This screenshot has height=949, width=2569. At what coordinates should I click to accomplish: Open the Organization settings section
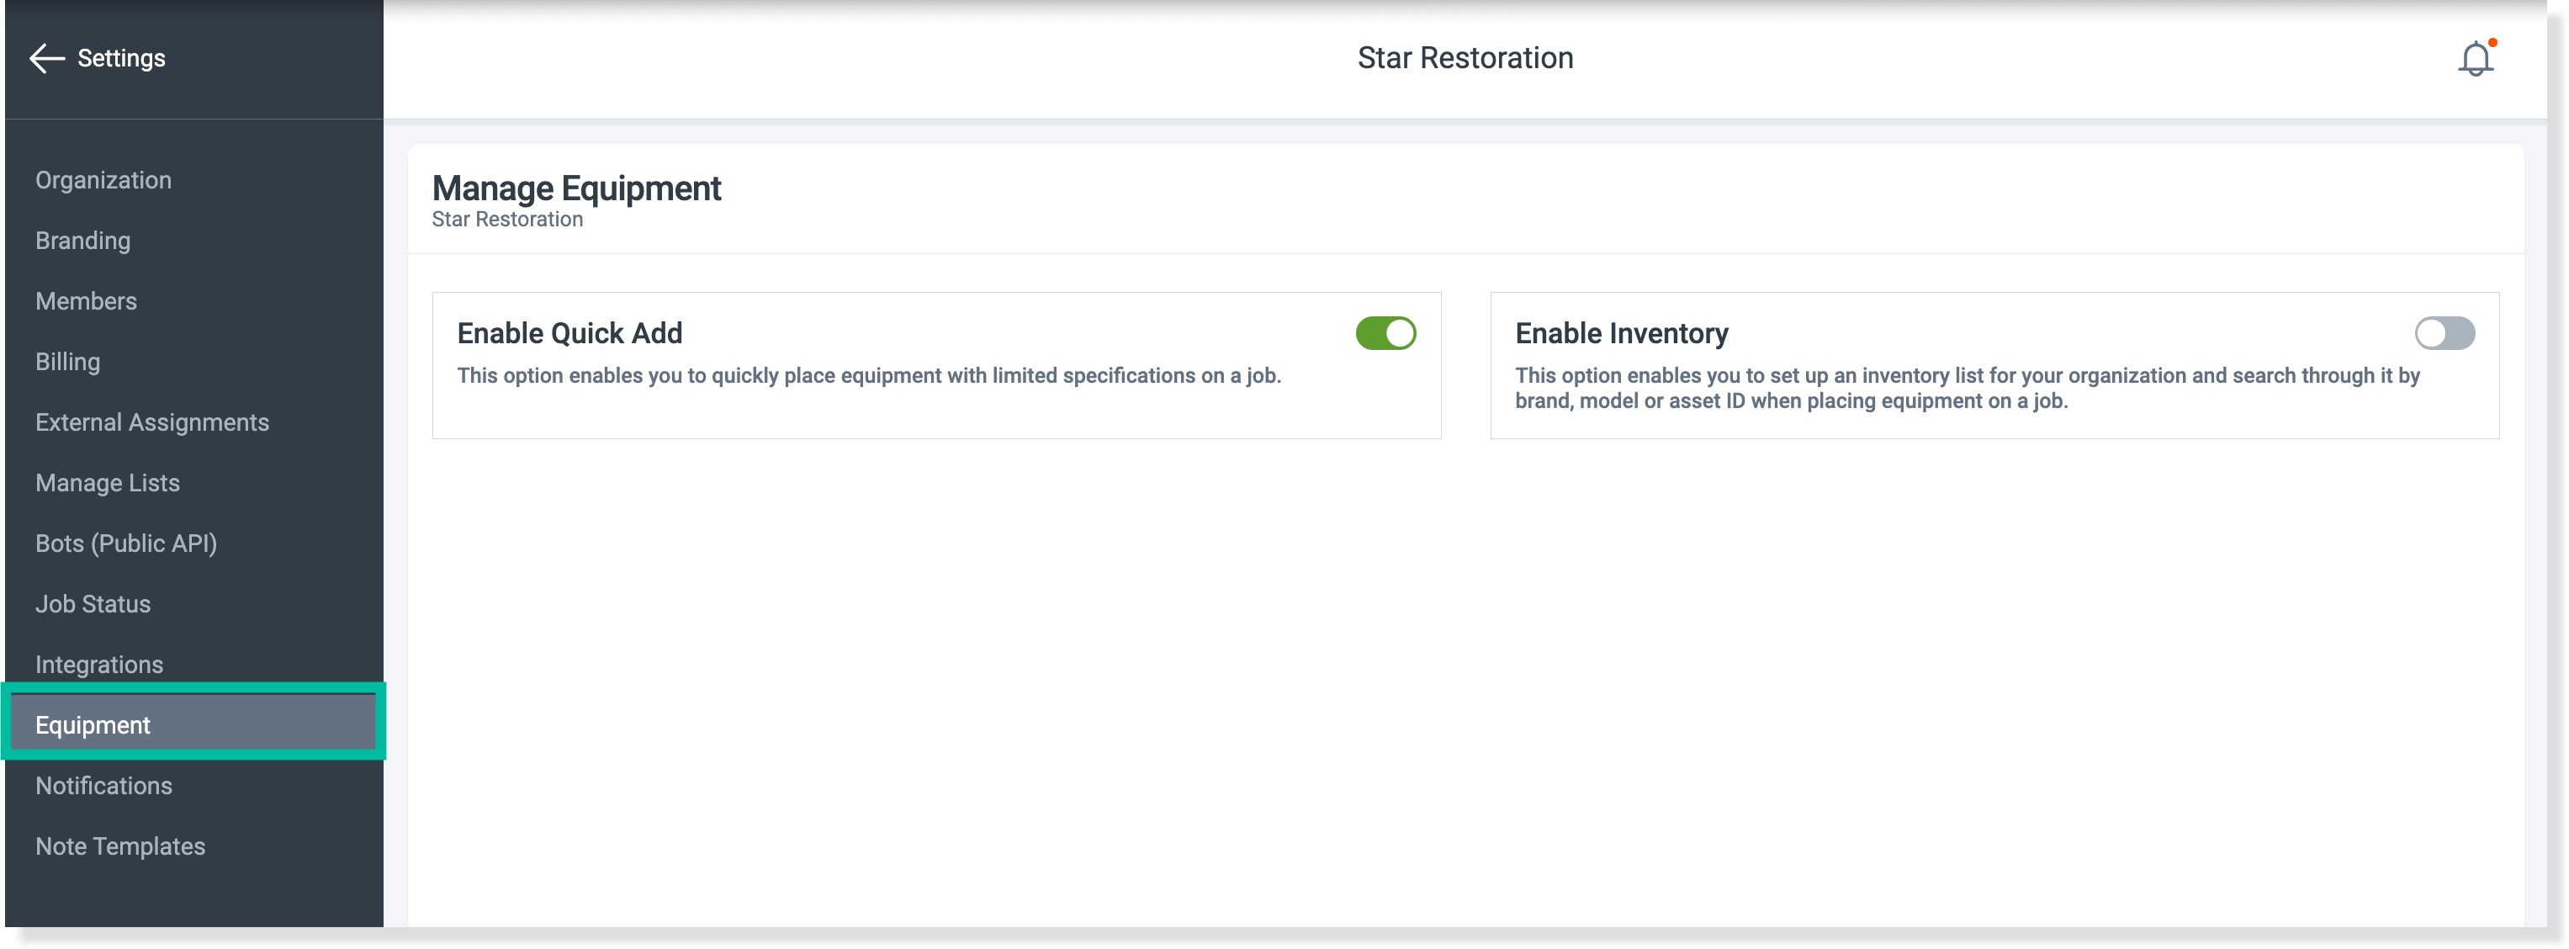coord(103,181)
